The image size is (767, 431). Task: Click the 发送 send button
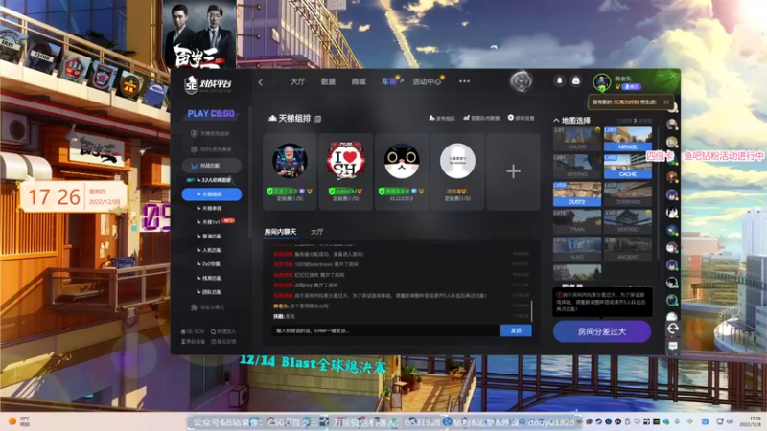click(x=516, y=330)
